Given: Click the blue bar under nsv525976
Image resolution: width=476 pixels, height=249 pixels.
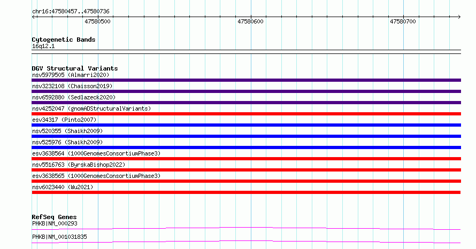Looking at the screenshot, I should (x=246, y=147).
